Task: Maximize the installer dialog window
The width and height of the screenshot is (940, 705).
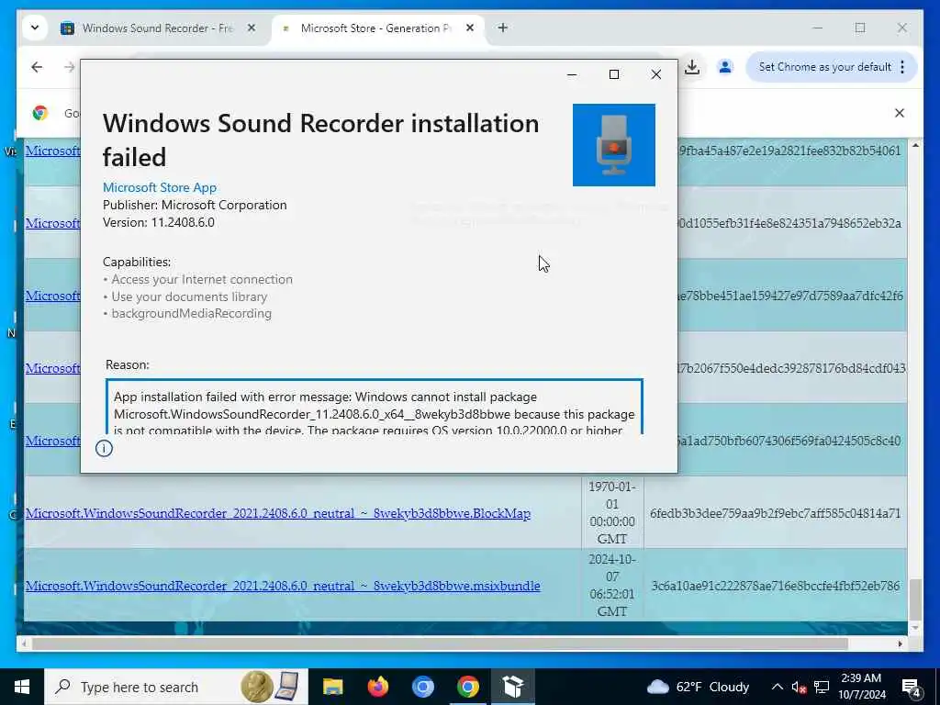Action: tap(614, 74)
